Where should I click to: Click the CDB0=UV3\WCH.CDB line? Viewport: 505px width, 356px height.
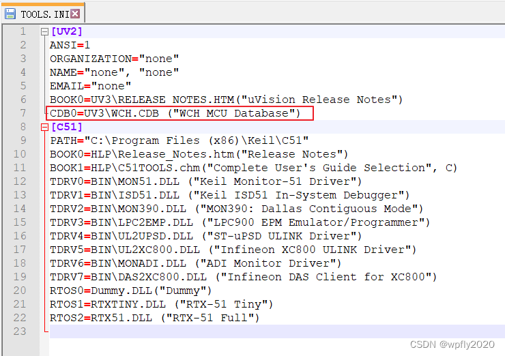175,113
